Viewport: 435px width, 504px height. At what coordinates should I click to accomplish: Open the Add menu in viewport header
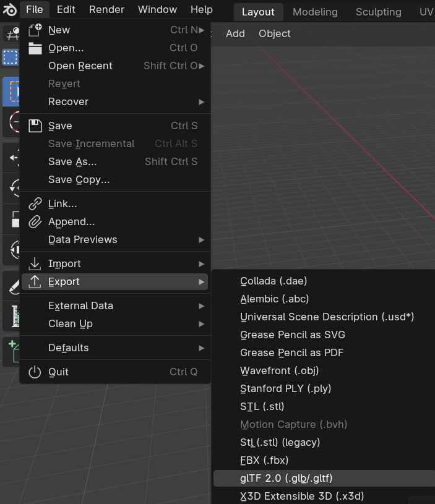(235, 33)
